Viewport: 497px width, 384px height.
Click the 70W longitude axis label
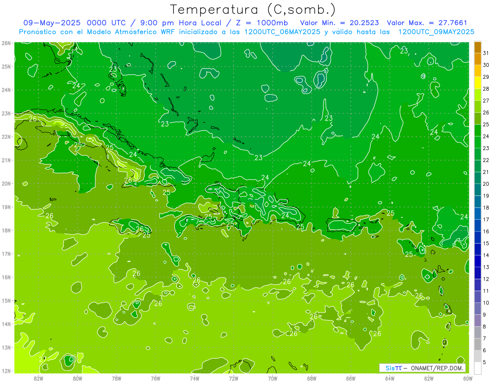point(273,378)
